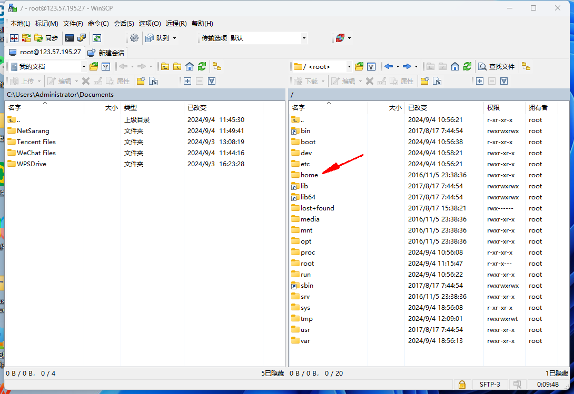Click the local panel open directory icon
574x394 pixels.
[94, 67]
